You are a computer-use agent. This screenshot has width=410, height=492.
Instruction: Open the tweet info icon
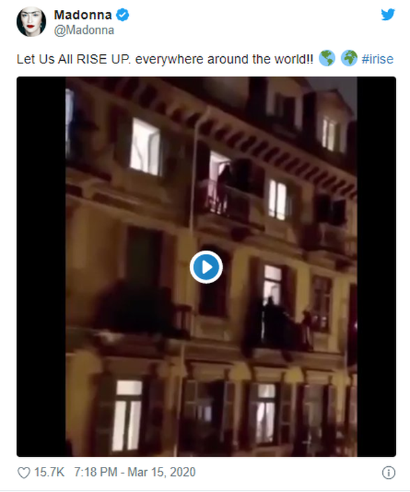pos(388,473)
